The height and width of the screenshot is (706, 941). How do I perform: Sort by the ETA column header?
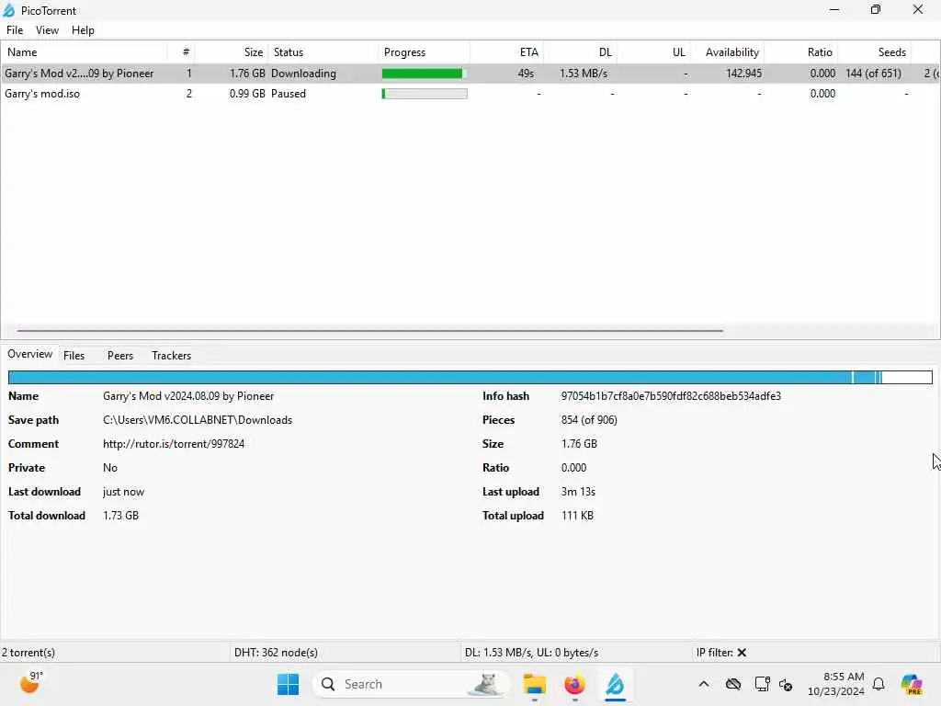[506, 52]
